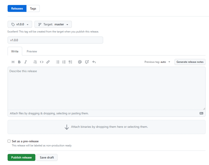Viewport: 209px width, 165px height.
Task: Mention a user with the @ icon
Action: coord(80,62)
